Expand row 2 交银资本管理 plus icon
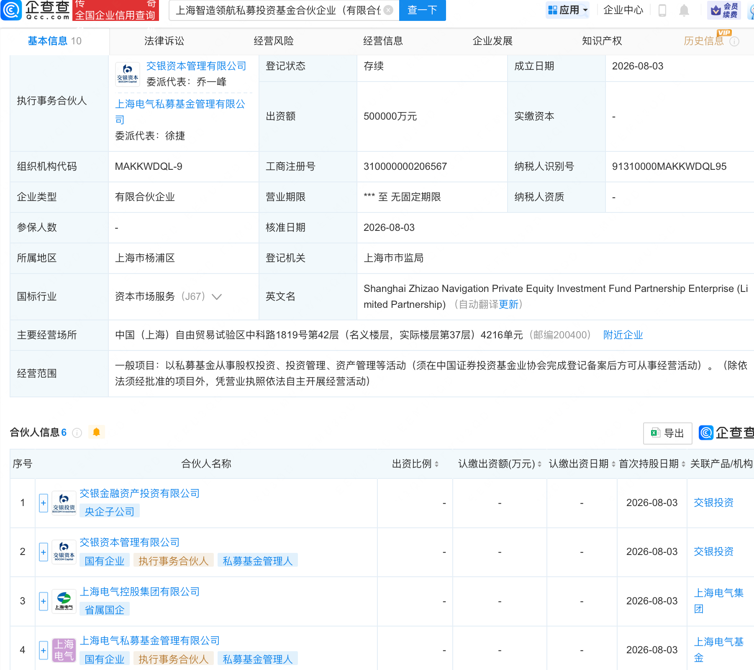The width and height of the screenshot is (754, 670). pyautogui.click(x=44, y=552)
